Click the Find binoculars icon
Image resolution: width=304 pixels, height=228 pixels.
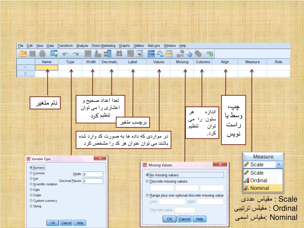coord(119,54)
